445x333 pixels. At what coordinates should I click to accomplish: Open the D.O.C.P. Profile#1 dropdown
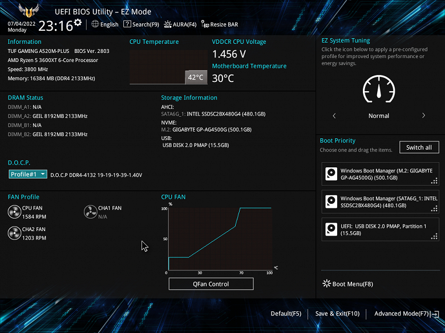click(28, 174)
